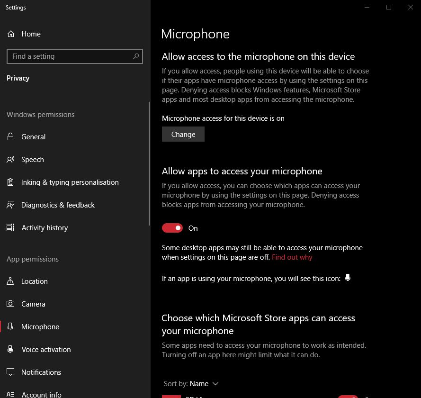The image size is (421, 398).
Task: Click the sidebar vertical scrollbar
Action: point(149,164)
